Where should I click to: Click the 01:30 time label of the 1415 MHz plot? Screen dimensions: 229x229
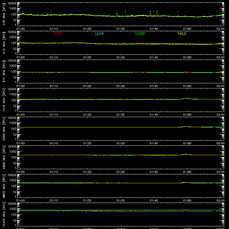coord(121,115)
